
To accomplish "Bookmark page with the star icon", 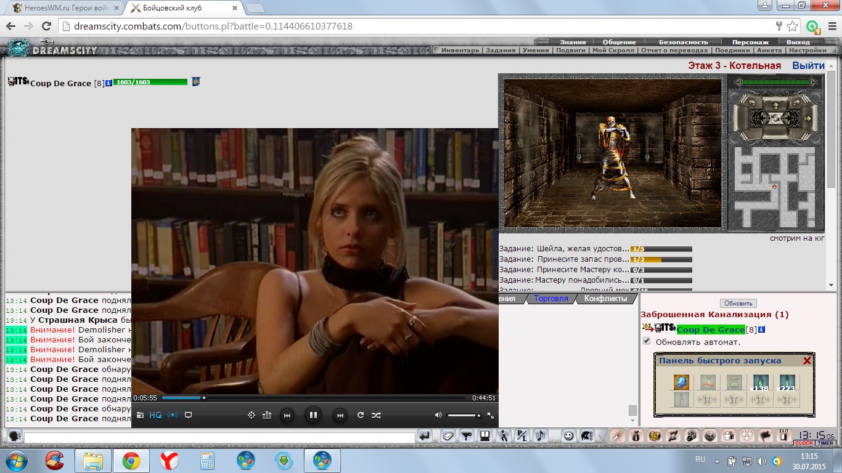I will pyautogui.click(x=792, y=26).
